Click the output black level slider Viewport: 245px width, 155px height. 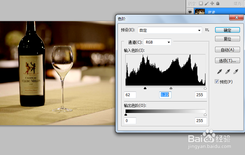(x=126, y=115)
